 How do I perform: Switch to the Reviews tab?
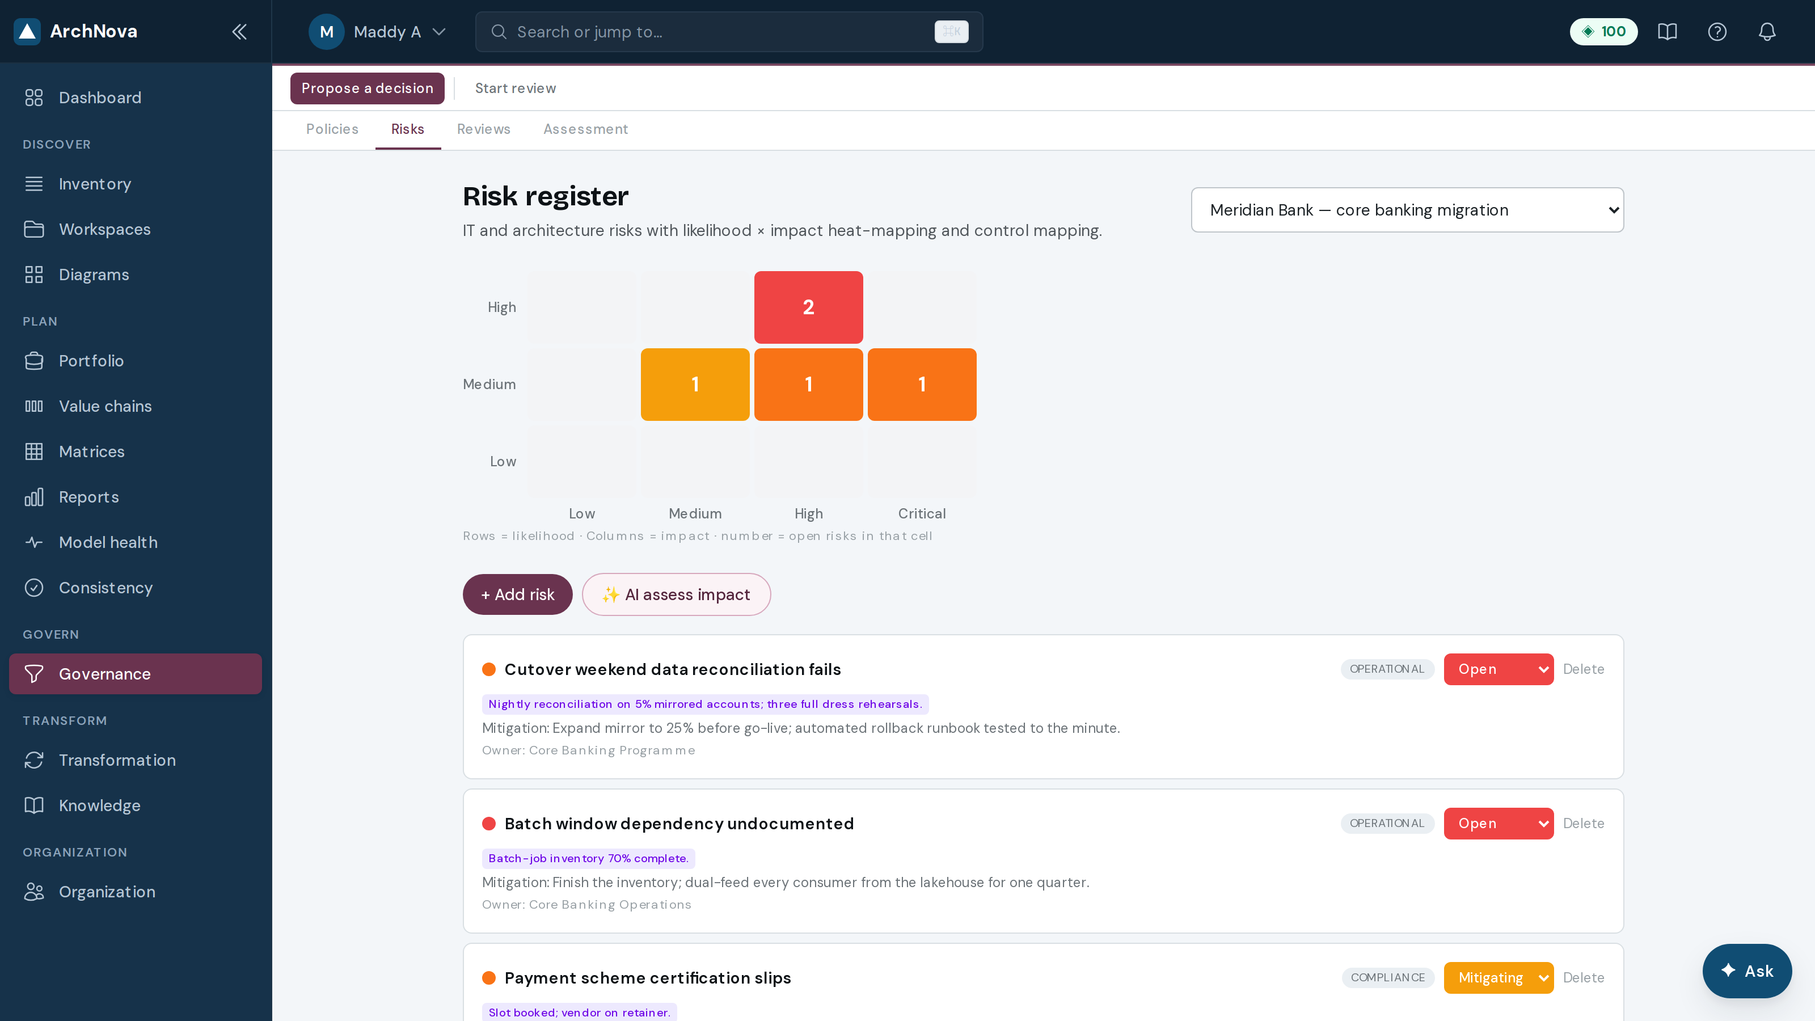coord(483,129)
